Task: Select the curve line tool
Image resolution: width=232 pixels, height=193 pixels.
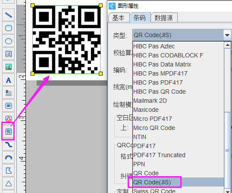Action: [x=9, y=145]
